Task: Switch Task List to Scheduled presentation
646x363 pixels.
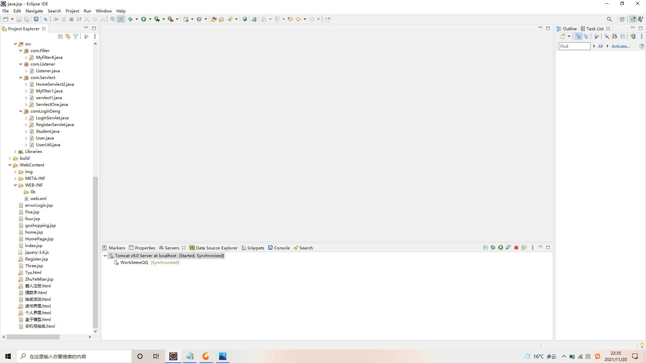Action: pos(586,36)
